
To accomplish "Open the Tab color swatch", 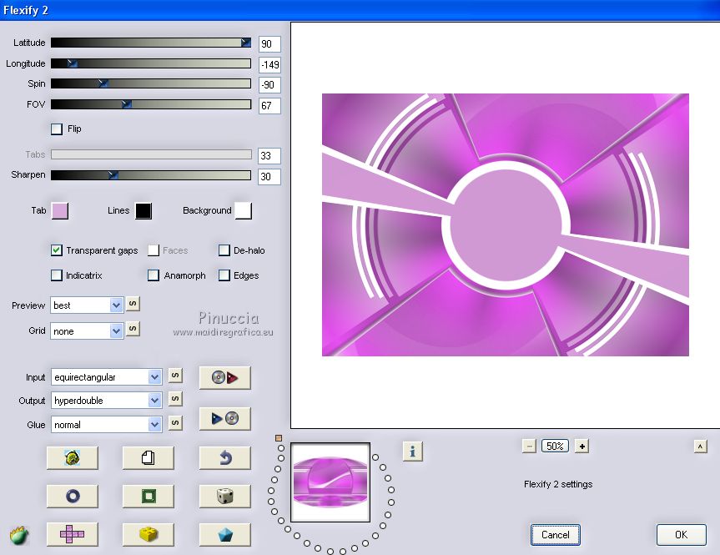I will 60,211.
